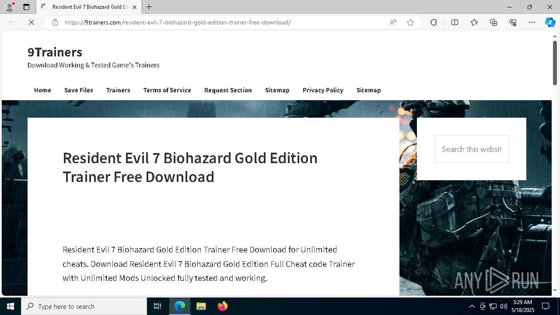Image resolution: width=560 pixels, height=315 pixels.
Task: Focus the Search this website field
Action: coord(471,149)
